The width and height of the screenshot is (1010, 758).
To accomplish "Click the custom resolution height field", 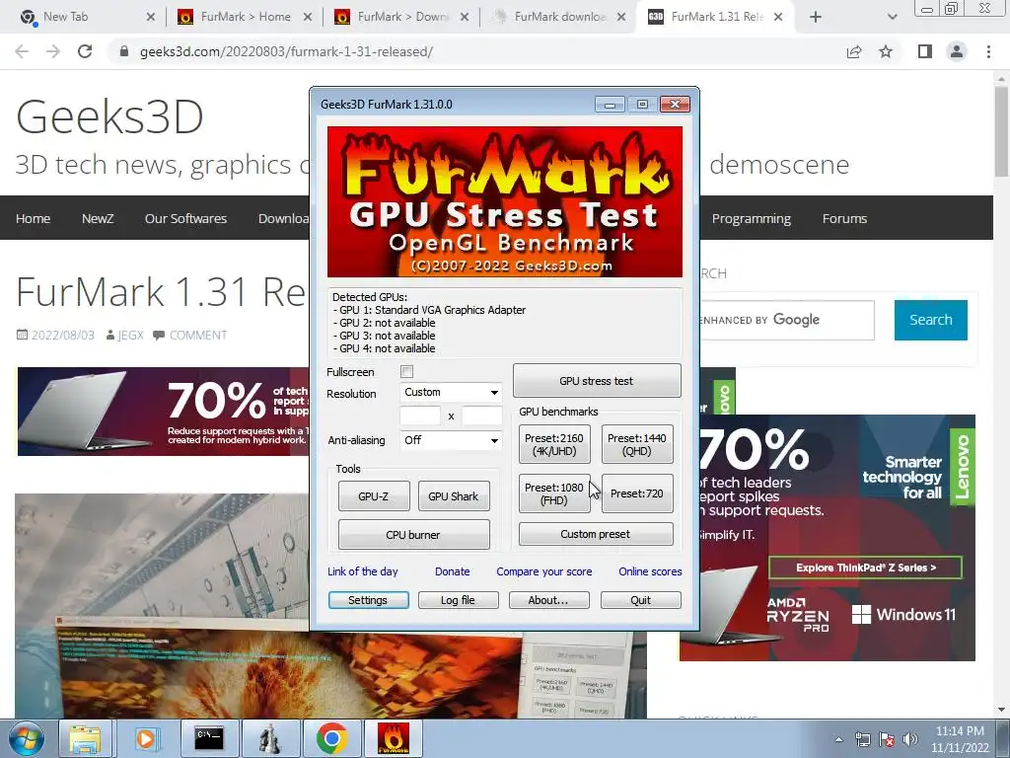I will [x=481, y=416].
